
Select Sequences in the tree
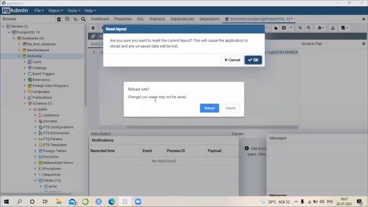[52, 175]
